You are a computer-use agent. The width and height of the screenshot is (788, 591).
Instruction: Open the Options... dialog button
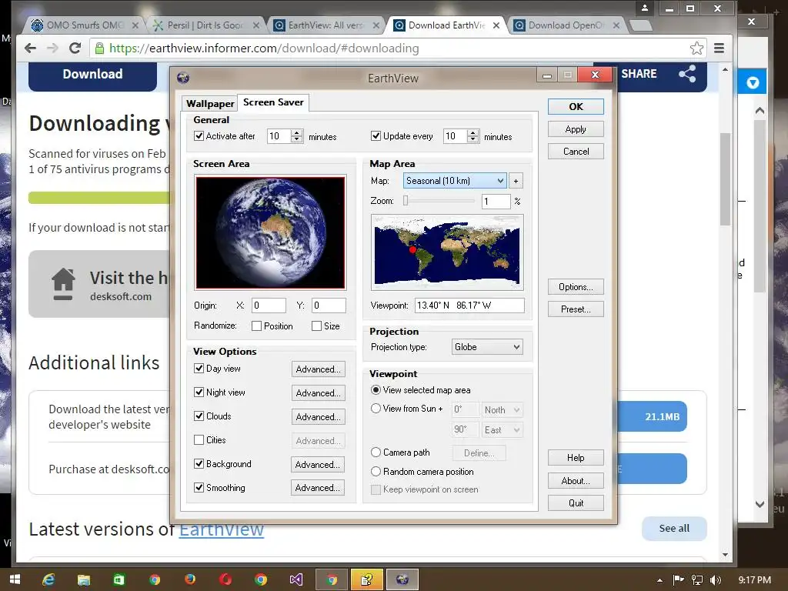click(x=576, y=287)
